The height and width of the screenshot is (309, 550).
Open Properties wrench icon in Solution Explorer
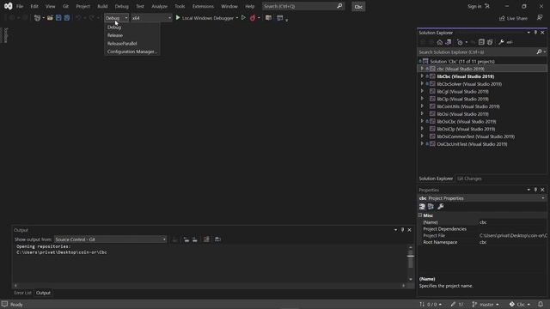[x=501, y=42]
